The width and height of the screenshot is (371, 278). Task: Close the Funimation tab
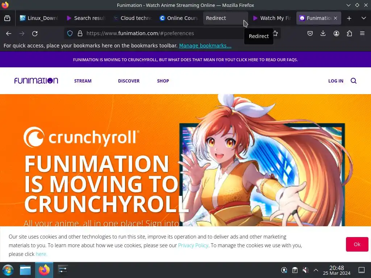point(335,18)
